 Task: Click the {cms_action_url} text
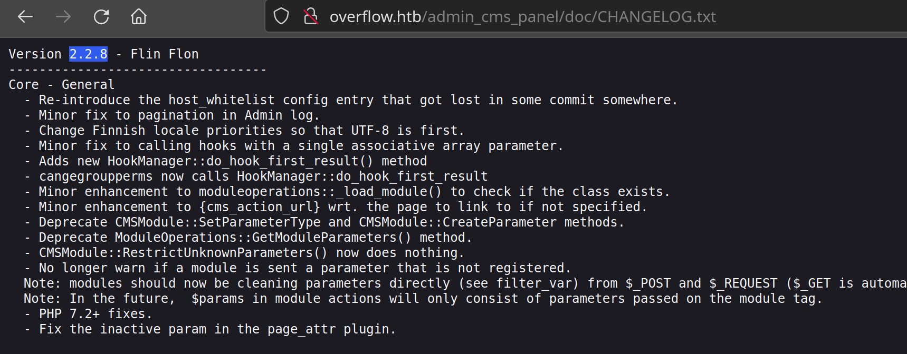point(260,207)
